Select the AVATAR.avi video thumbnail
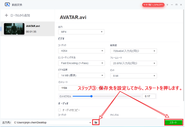The height and width of the screenshot is (127, 185). pos(14,29)
